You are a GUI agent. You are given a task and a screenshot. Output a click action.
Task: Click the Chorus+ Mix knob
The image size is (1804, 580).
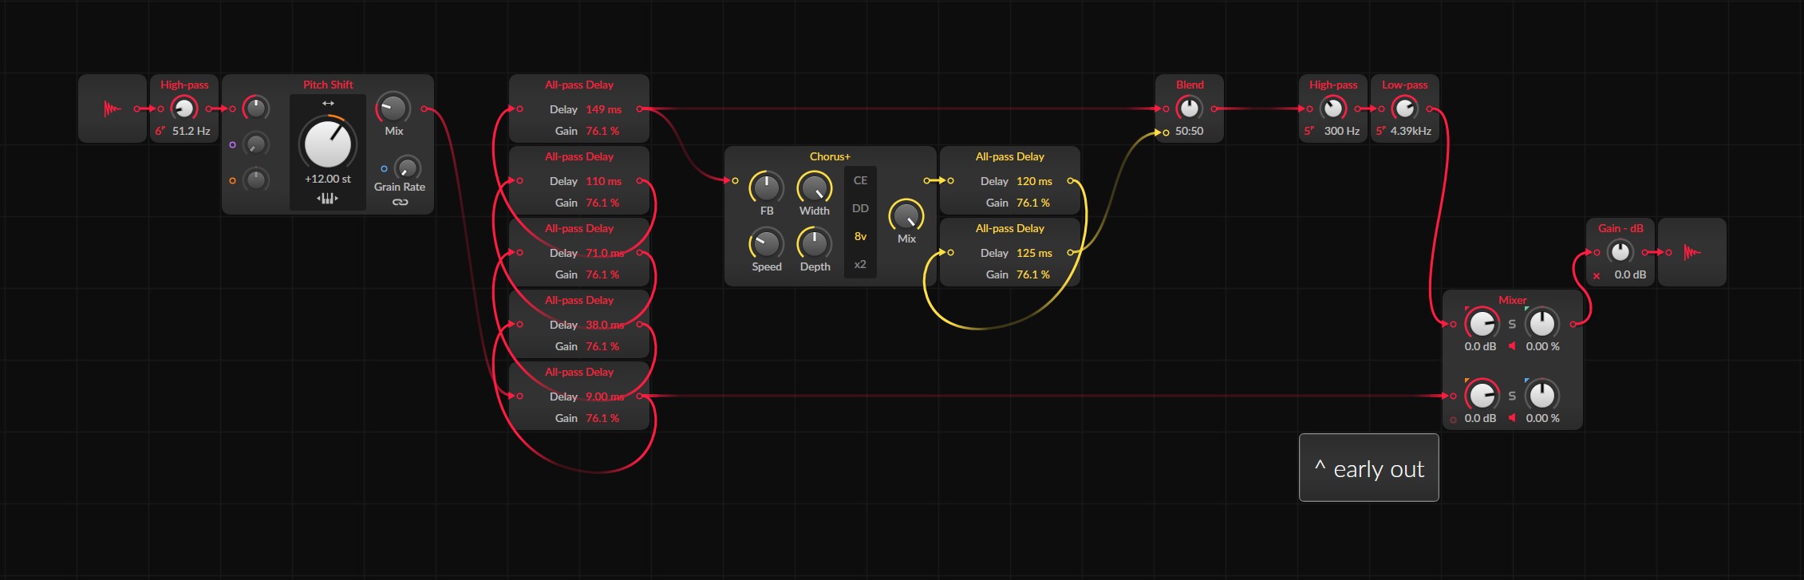coord(906,215)
